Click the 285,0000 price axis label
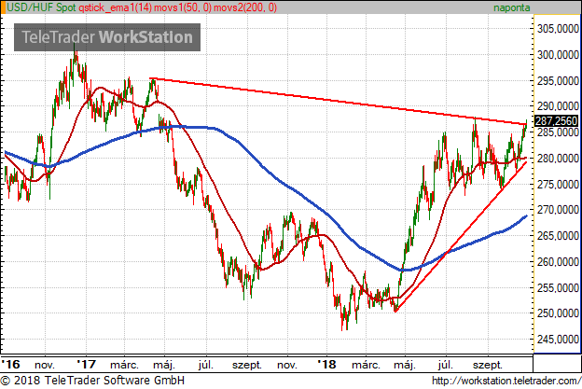 coord(558,132)
